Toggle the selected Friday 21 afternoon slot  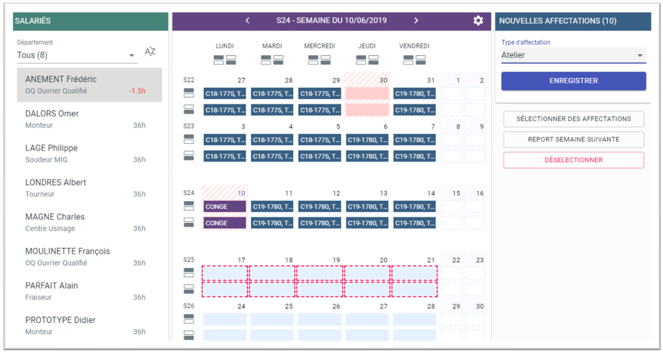coord(414,289)
